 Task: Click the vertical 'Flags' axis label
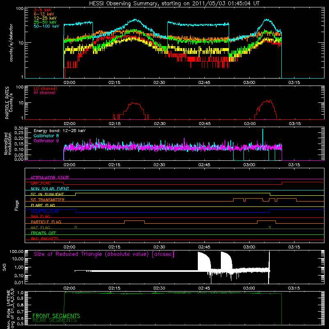click(x=17, y=206)
